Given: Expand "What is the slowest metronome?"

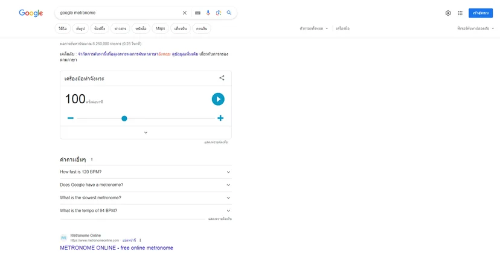Looking at the screenshot, I should click(x=146, y=198).
